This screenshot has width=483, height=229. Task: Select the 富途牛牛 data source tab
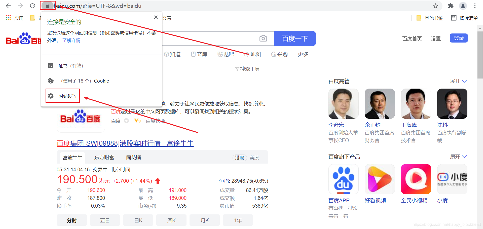[x=72, y=158]
